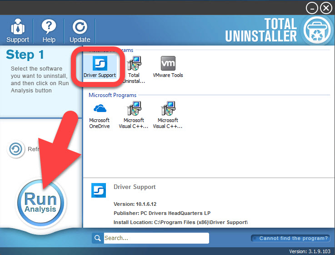Check for program Update
The width and height of the screenshot is (335, 255).
[80, 31]
